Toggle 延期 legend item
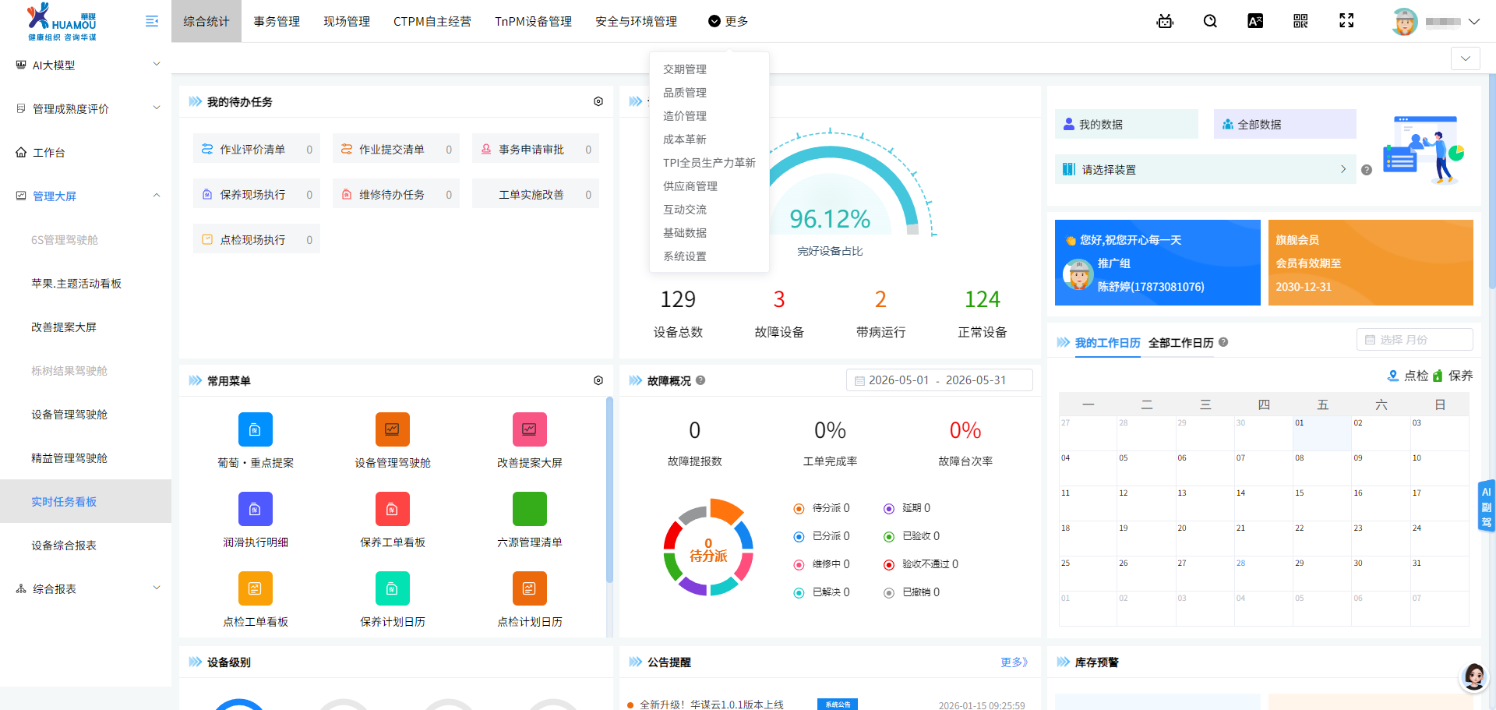1496x710 pixels. (907, 508)
